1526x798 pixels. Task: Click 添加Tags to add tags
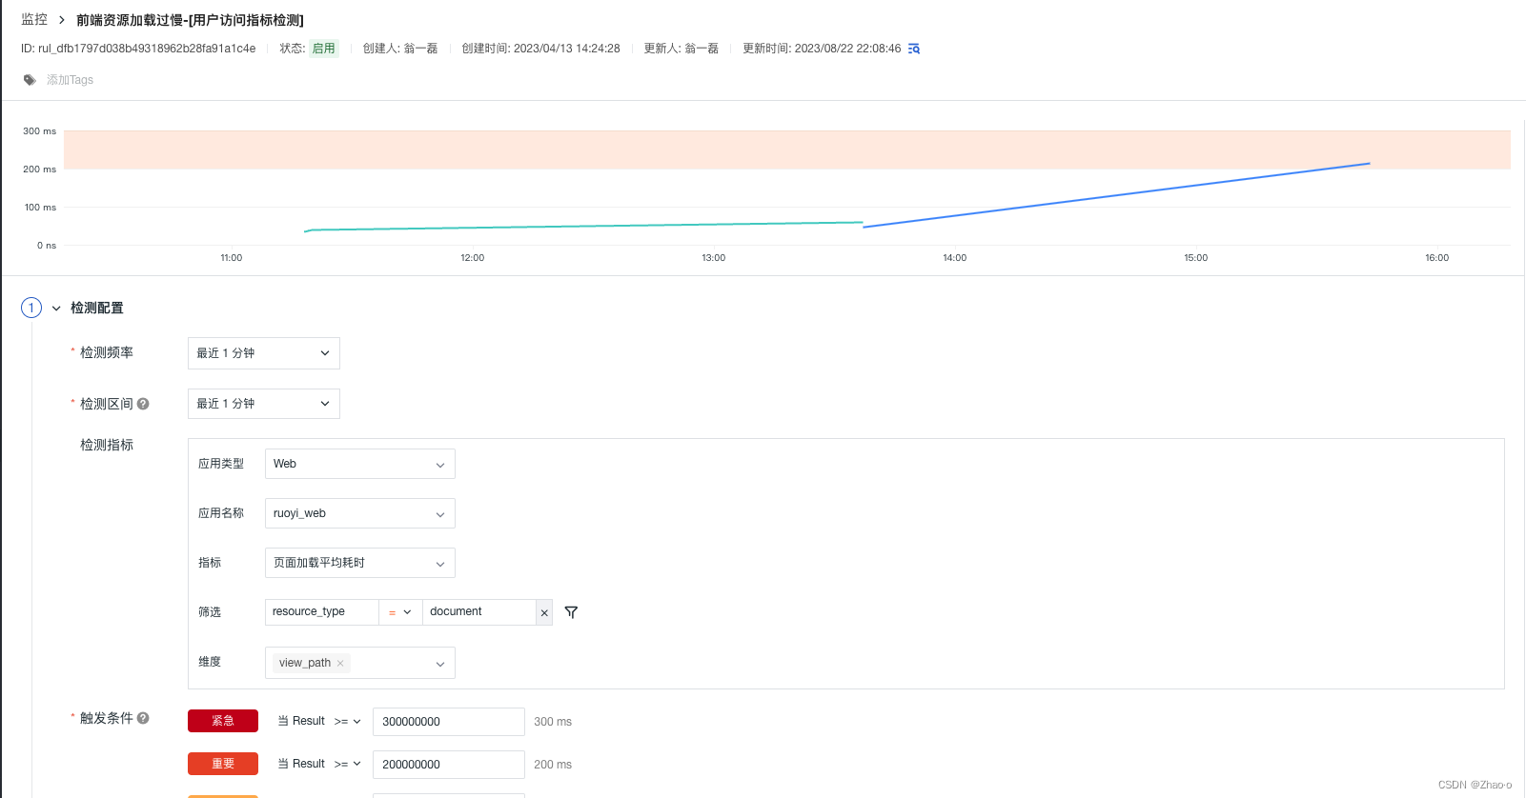pyautogui.click(x=70, y=80)
